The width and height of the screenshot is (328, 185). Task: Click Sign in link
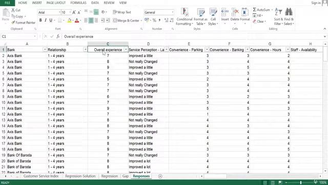point(316,3)
